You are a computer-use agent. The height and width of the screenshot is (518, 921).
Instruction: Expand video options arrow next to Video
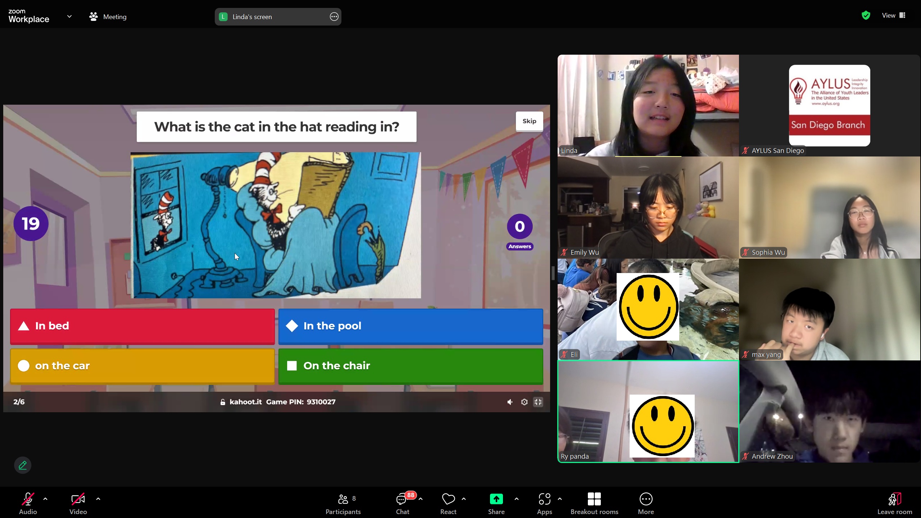click(x=98, y=499)
